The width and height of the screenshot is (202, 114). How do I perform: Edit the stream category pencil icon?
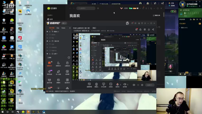point(88,31)
